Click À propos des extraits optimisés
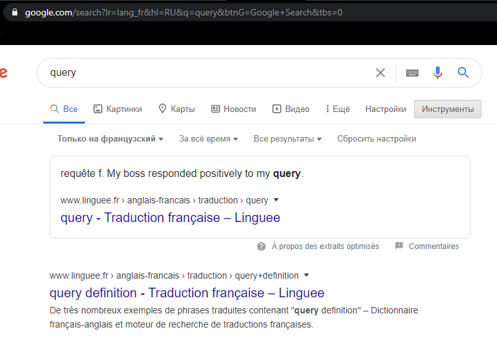 click(x=325, y=246)
